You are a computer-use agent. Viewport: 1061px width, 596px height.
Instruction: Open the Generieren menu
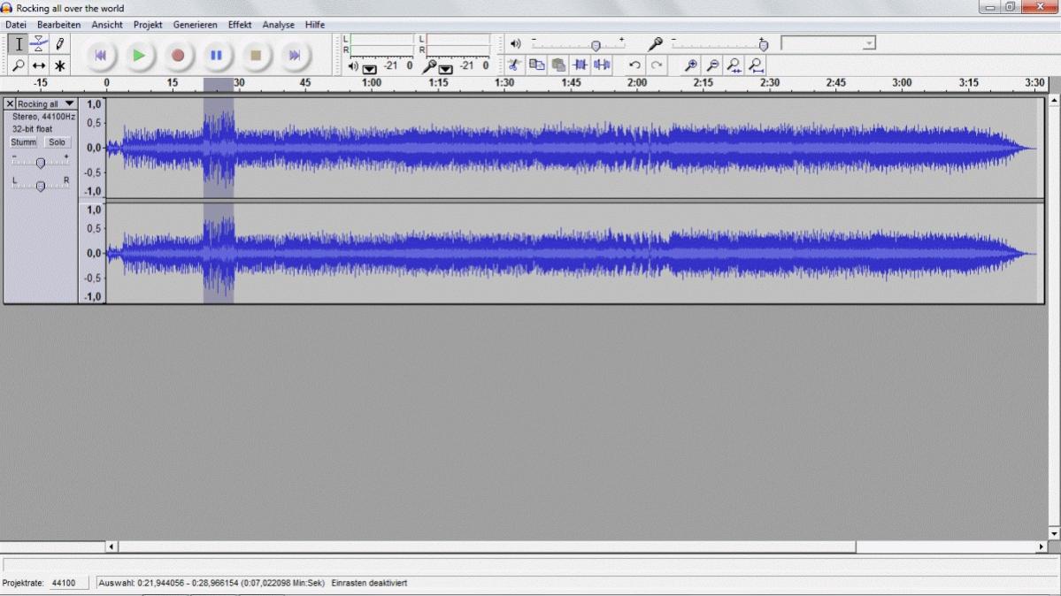[x=195, y=25]
